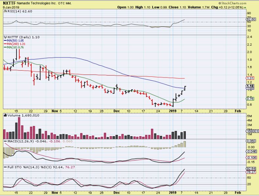Click the price bar icon beside NXTTF (Daily)
This screenshot has width=259, height=196.
point(5,37)
